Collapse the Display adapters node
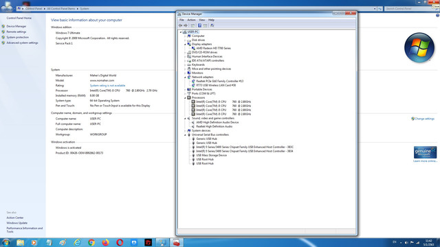440x247 pixels. 185,44
